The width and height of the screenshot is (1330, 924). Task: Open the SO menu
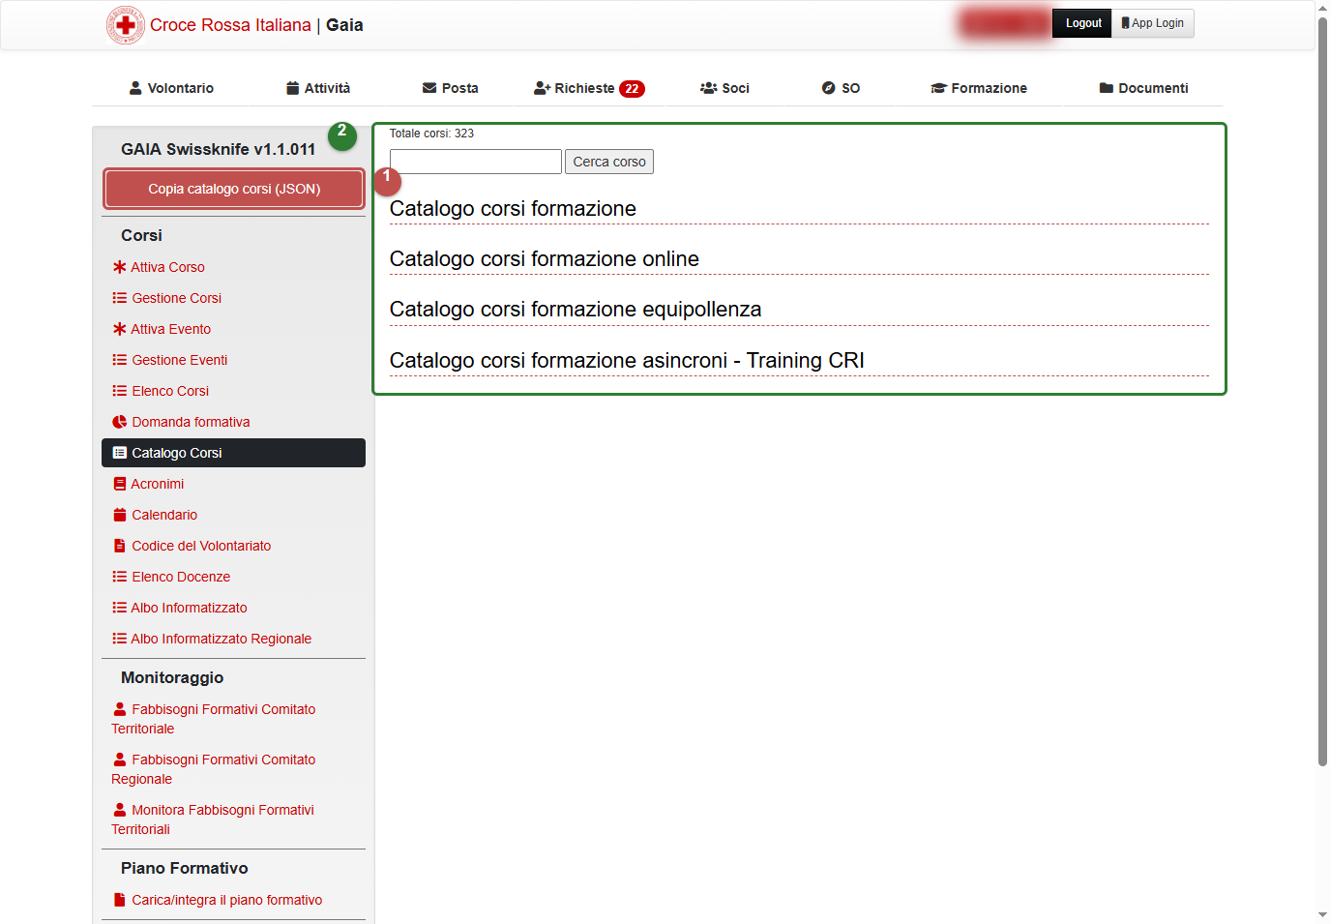[841, 88]
